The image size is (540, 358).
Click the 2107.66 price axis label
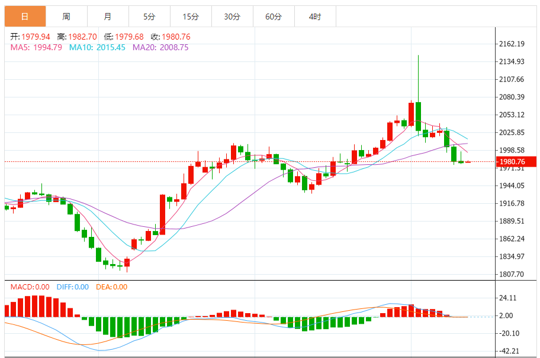click(512, 79)
